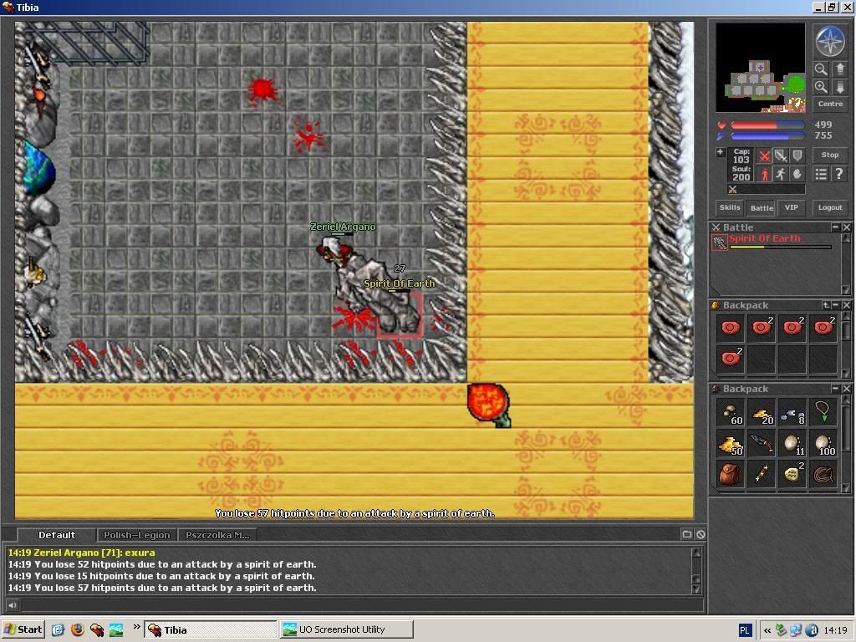The height and width of the screenshot is (642, 856).
Task: Go up one level in first Backpack
Action: (826, 305)
